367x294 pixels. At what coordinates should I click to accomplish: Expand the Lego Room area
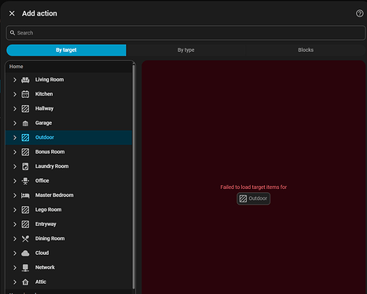point(15,210)
